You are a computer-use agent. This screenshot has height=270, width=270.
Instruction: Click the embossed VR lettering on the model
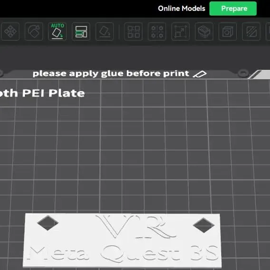coord(136,226)
